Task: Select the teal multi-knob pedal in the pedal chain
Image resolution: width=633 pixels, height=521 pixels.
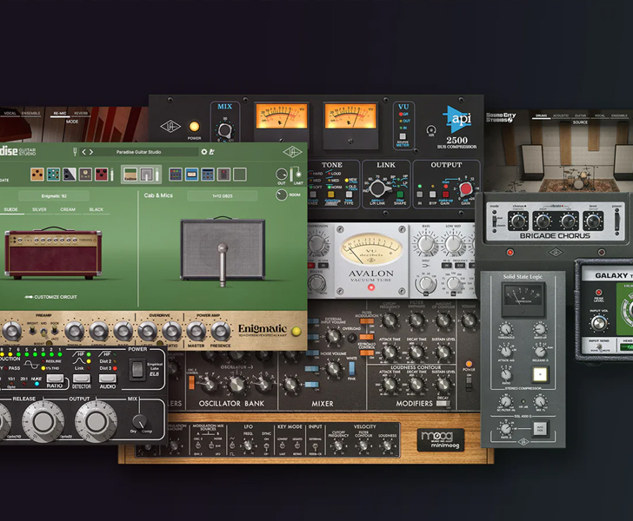Action: click(53, 175)
